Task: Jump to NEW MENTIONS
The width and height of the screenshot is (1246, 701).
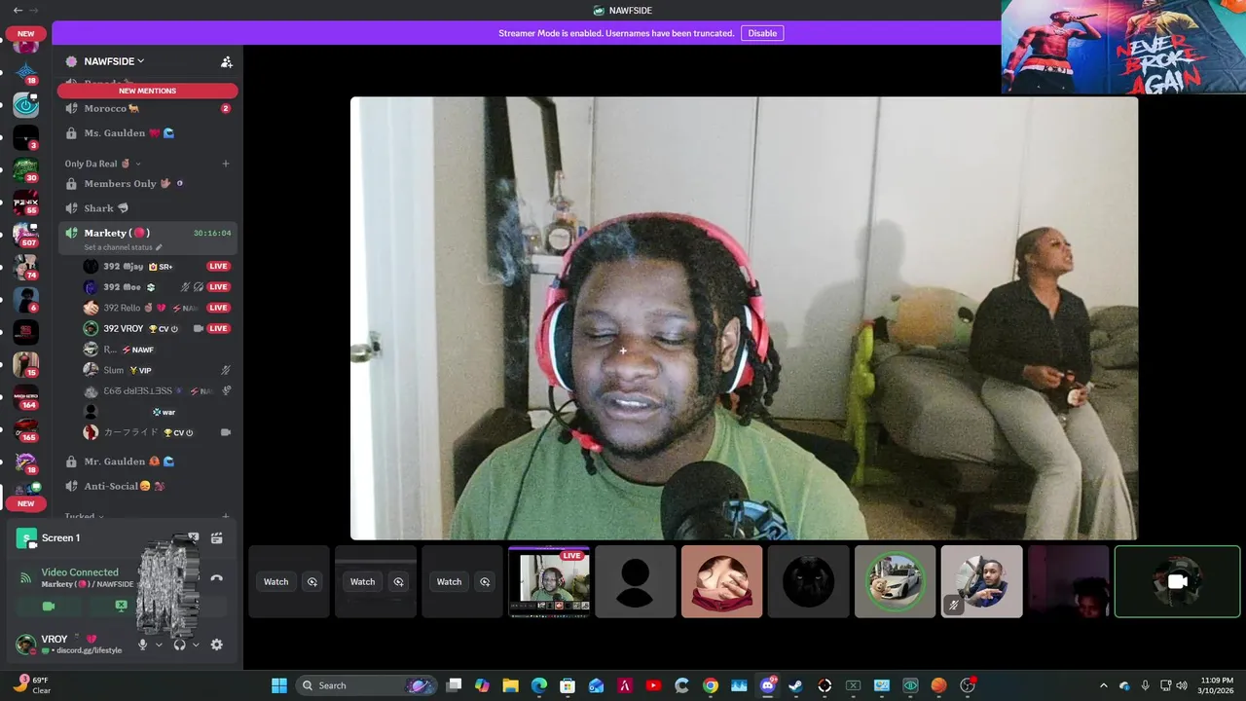Action: pyautogui.click(x=147, y=91)
